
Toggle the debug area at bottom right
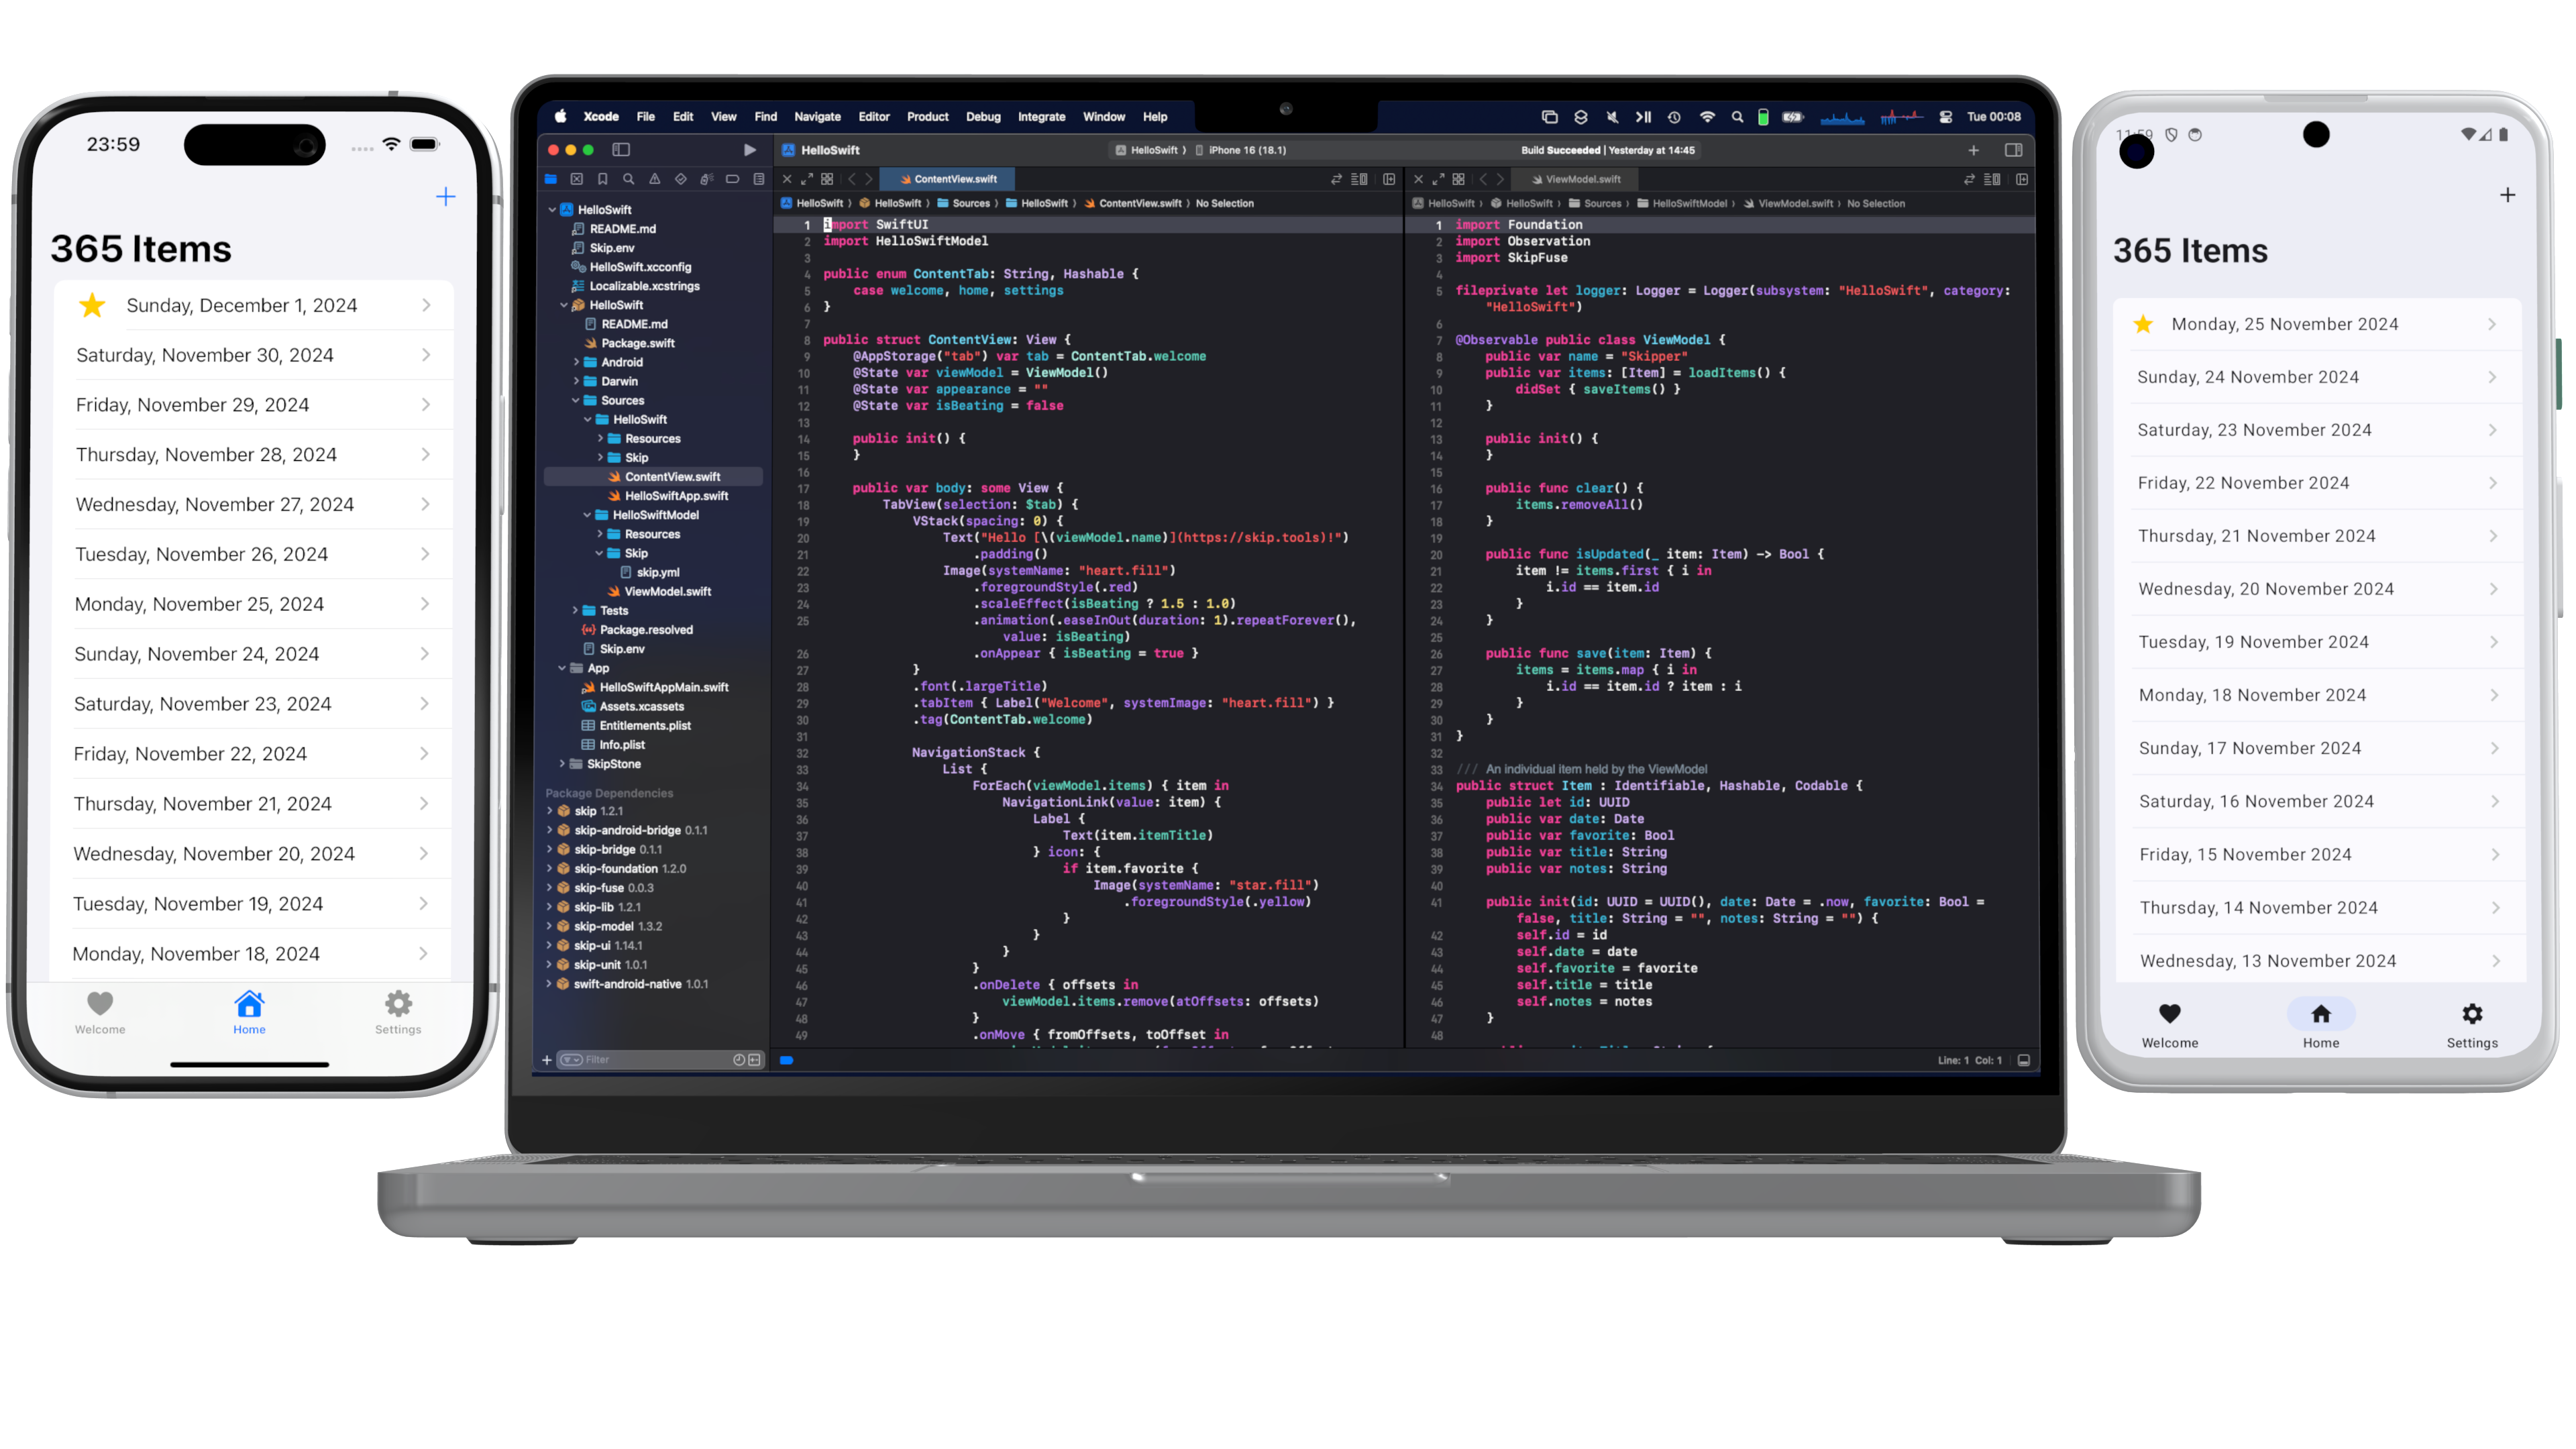point(2024,1060)
